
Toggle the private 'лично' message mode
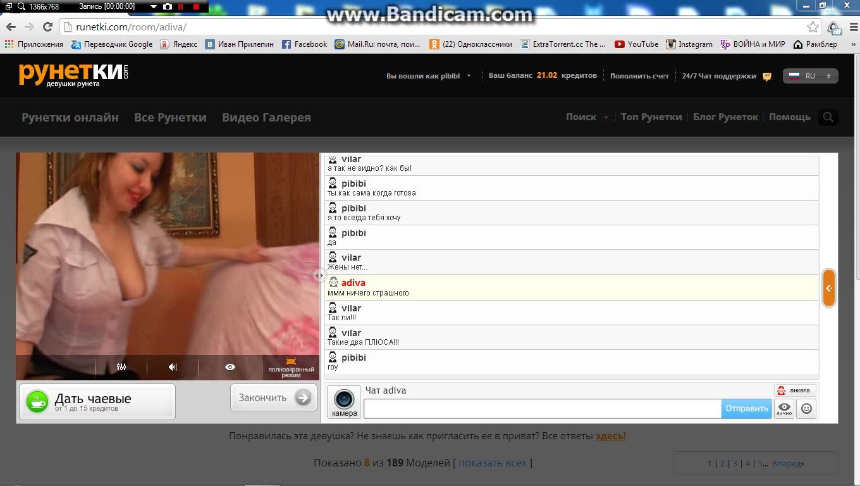[x=784, y=409]
